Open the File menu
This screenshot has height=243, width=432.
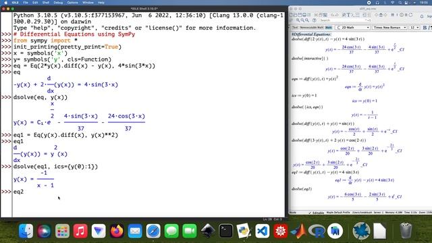tap(26, 3)
